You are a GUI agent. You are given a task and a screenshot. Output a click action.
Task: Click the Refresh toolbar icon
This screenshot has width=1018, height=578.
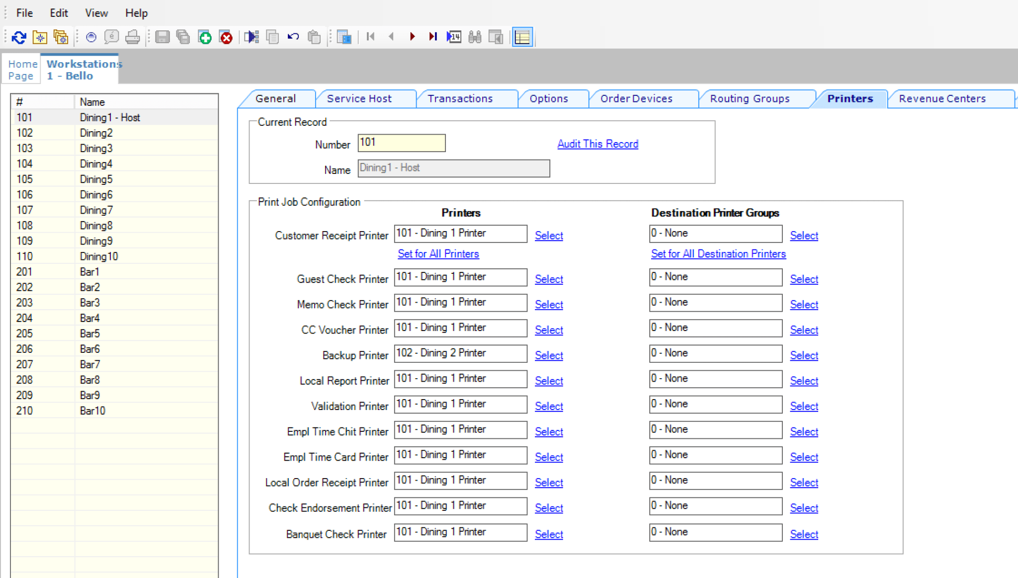[18, 36]
